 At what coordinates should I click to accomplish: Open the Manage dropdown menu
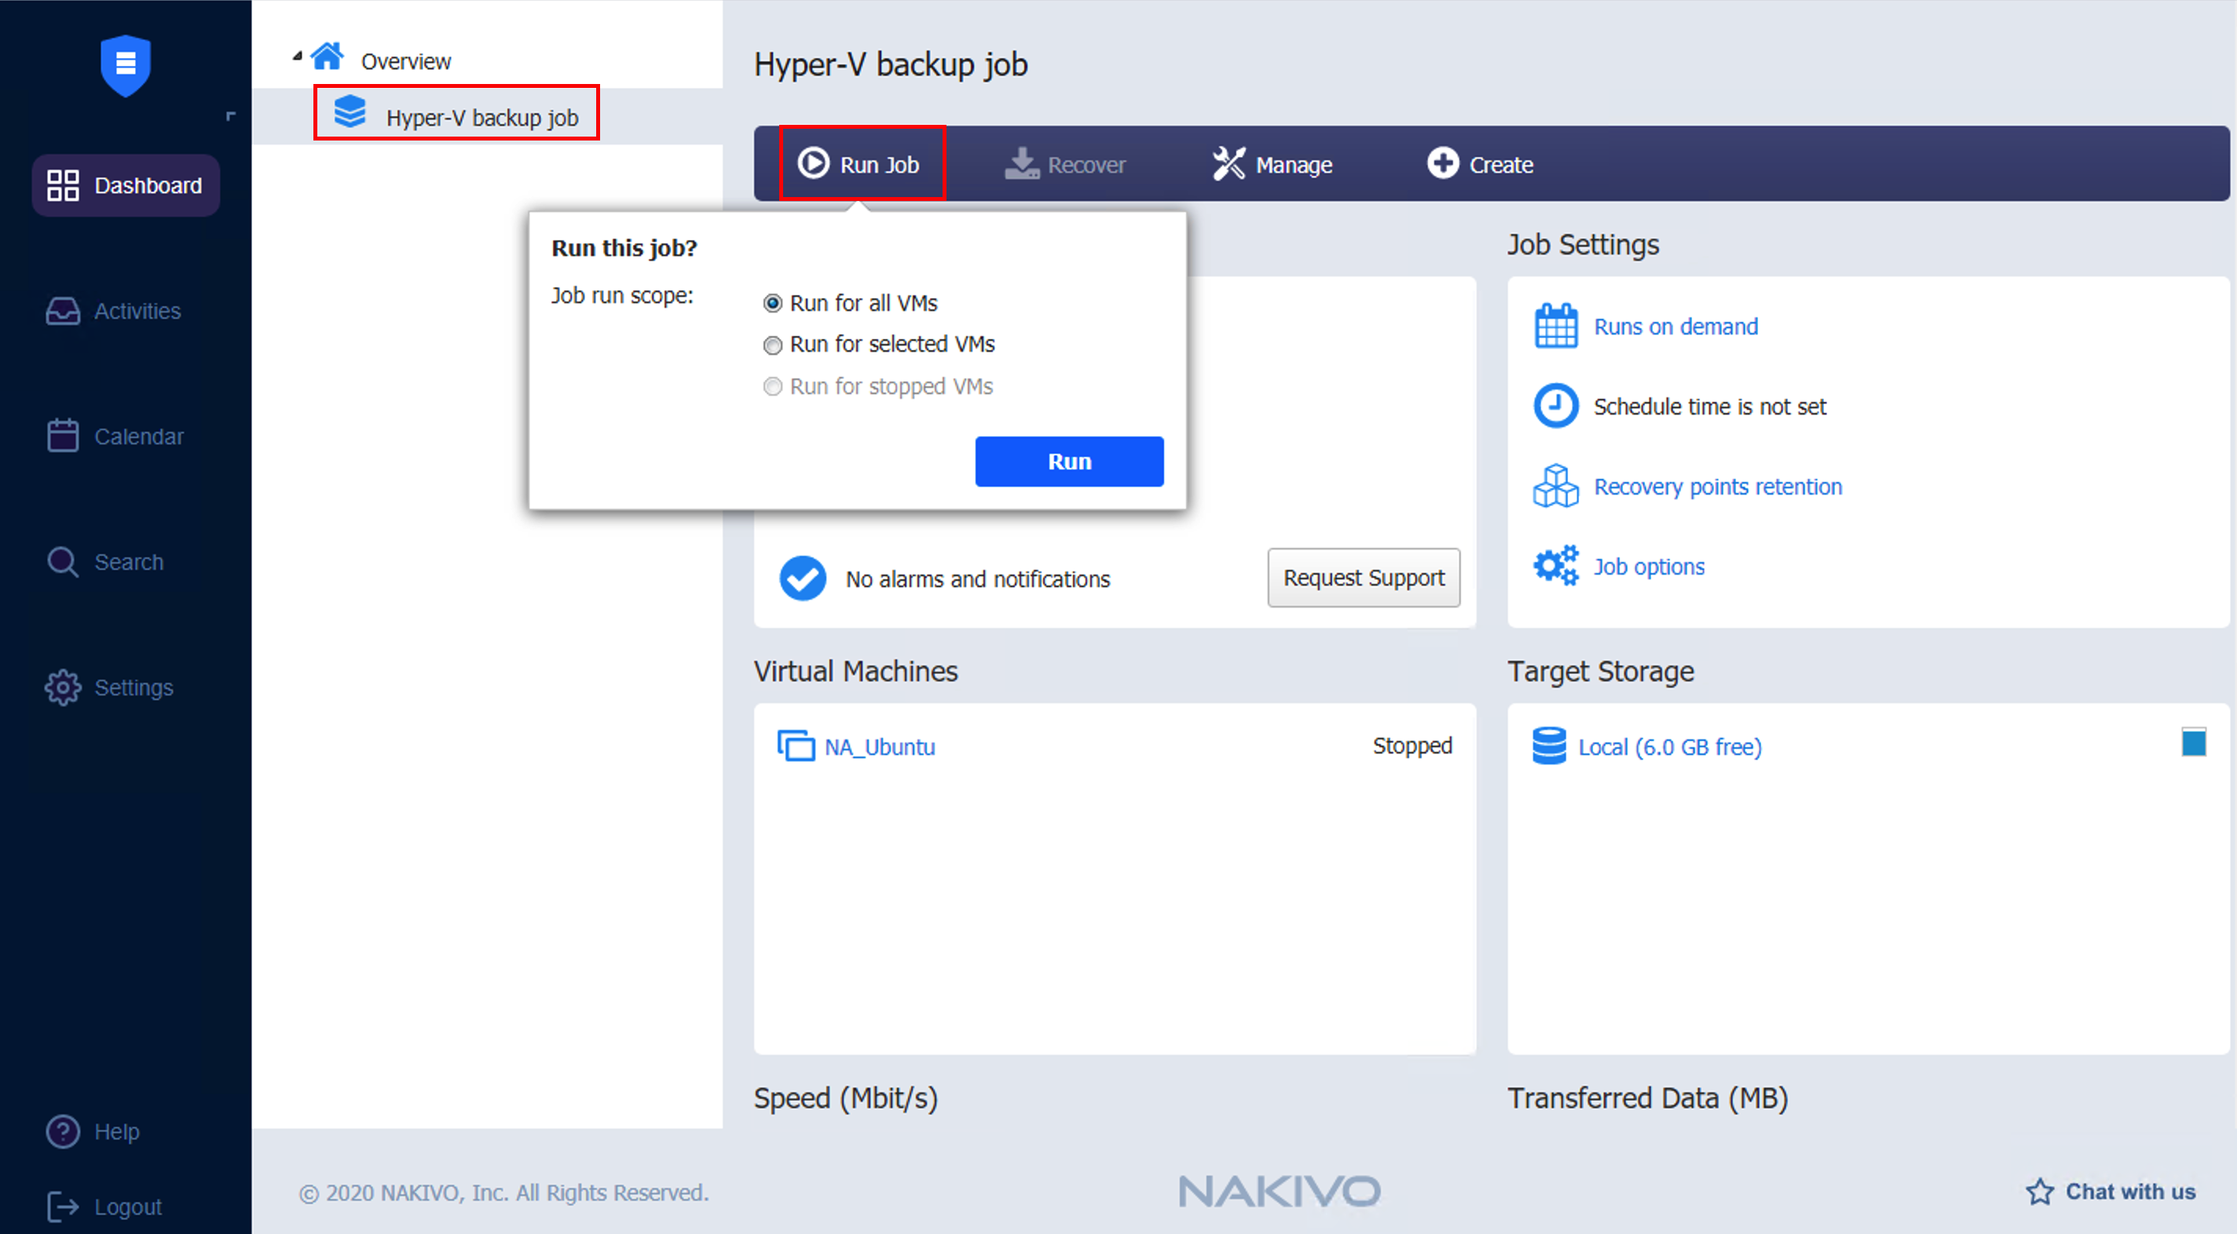[x=1272, y=164]
